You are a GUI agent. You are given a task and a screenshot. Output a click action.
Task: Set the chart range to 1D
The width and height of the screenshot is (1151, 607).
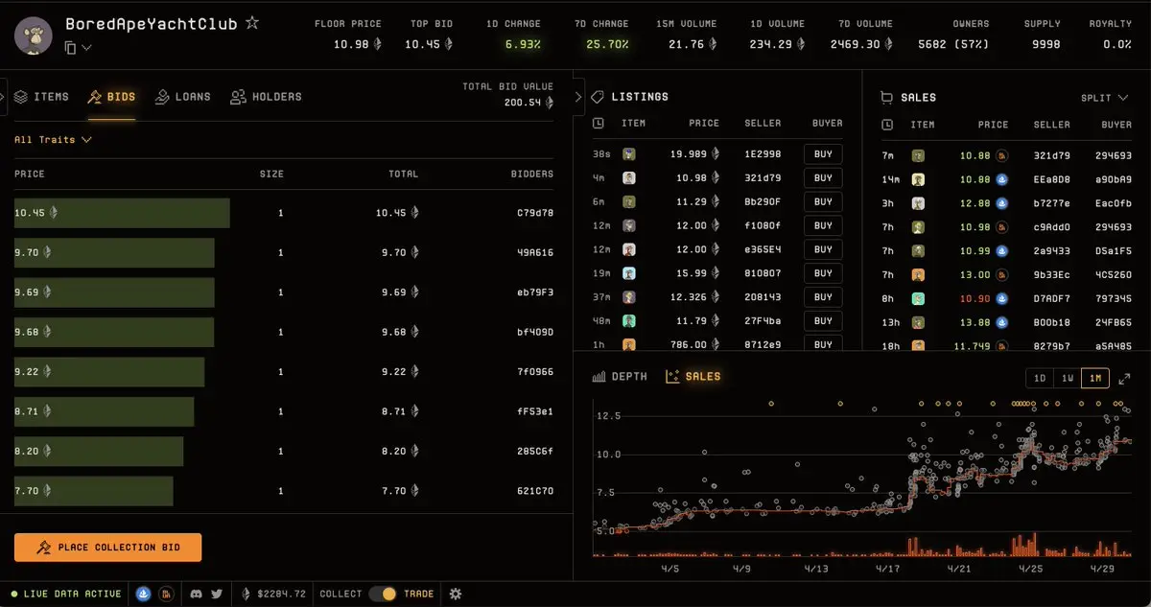(1039, 379)
